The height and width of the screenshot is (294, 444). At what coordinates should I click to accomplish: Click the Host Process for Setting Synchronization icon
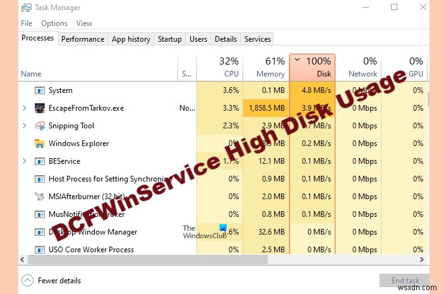point(40,179)
